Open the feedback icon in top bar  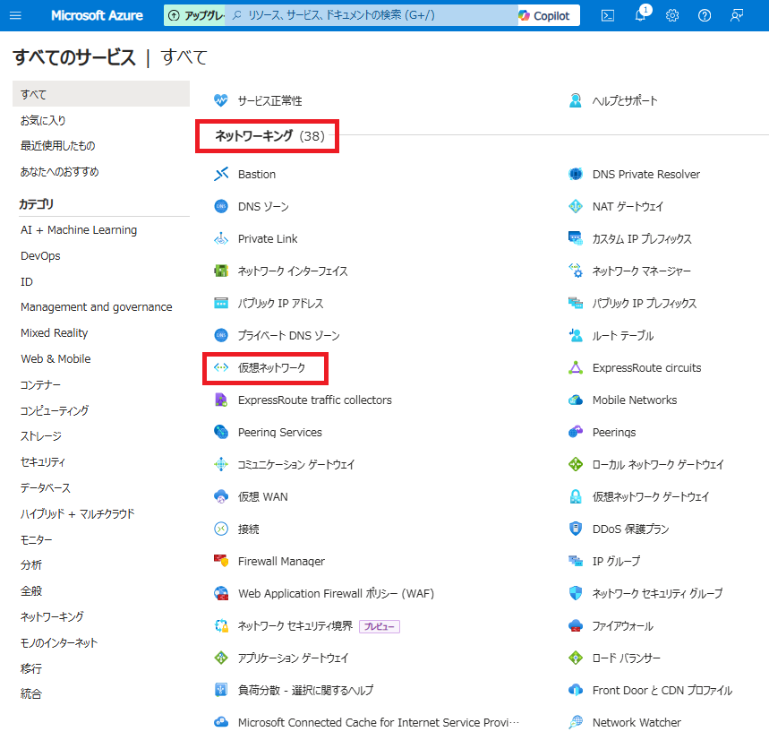737,16
